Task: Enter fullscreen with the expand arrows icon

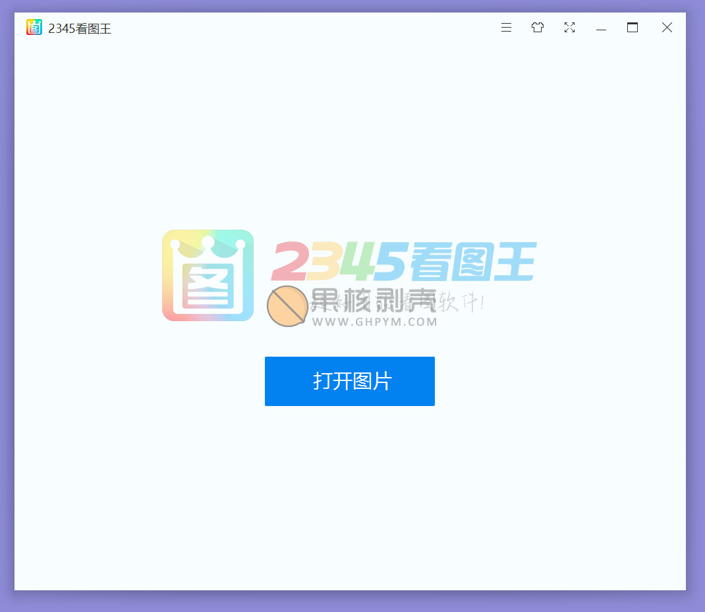Action: (569, 28)
